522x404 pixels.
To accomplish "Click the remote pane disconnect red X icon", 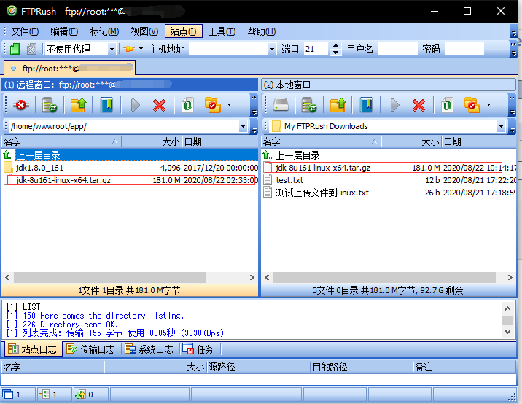I will (x=21, y=105).
